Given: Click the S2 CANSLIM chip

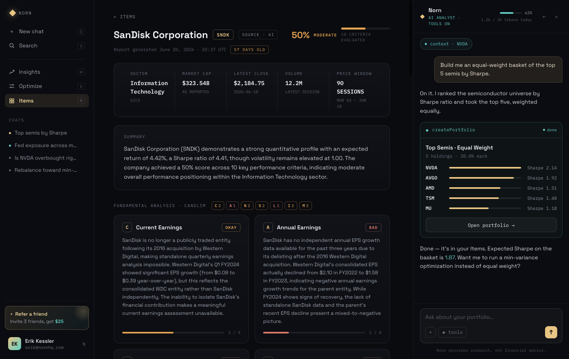Looking at the screenshot, I should coord(262,206).
